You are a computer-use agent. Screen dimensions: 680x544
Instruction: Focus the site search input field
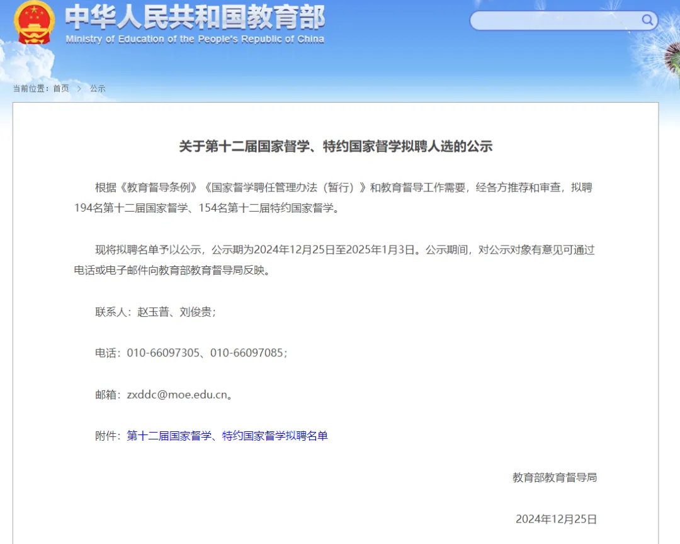tap(564, 20)
